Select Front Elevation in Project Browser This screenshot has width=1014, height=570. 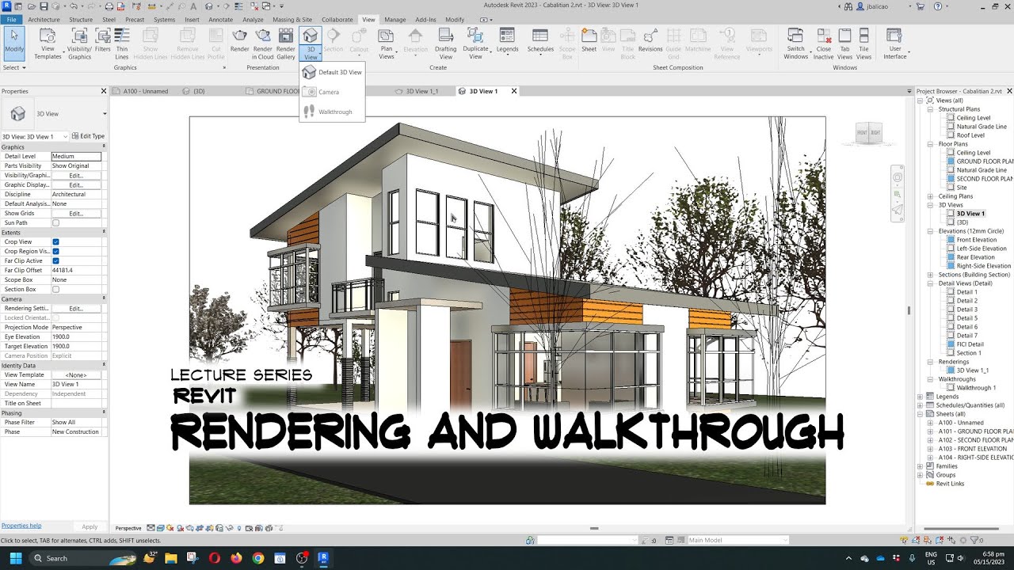tap(976, 240)
